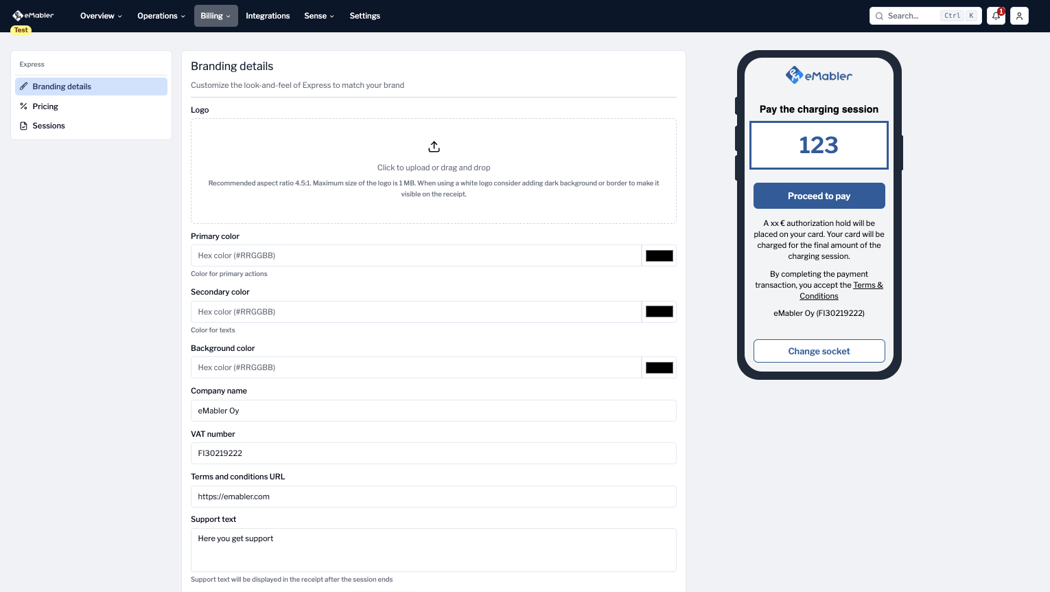1050x592 pixels.
Task: Open Settings from the top navigation
Action: pos(364,16)
